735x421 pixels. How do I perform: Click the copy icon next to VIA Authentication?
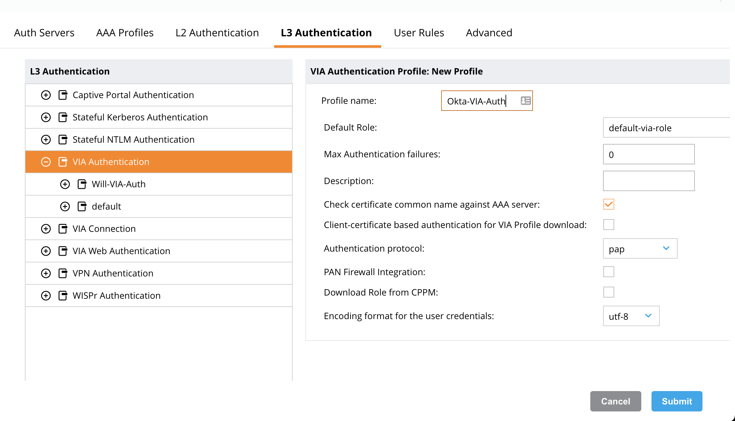(62, 161)
